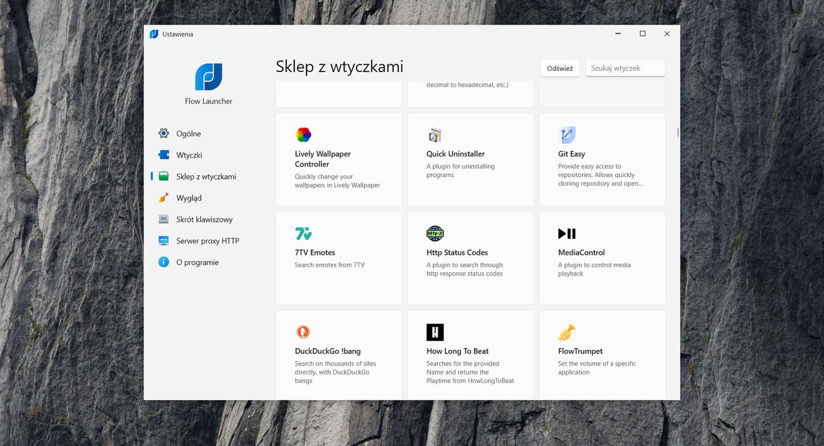Click the 'Flow Launcher' name under the logo

[x=209, y=101]
